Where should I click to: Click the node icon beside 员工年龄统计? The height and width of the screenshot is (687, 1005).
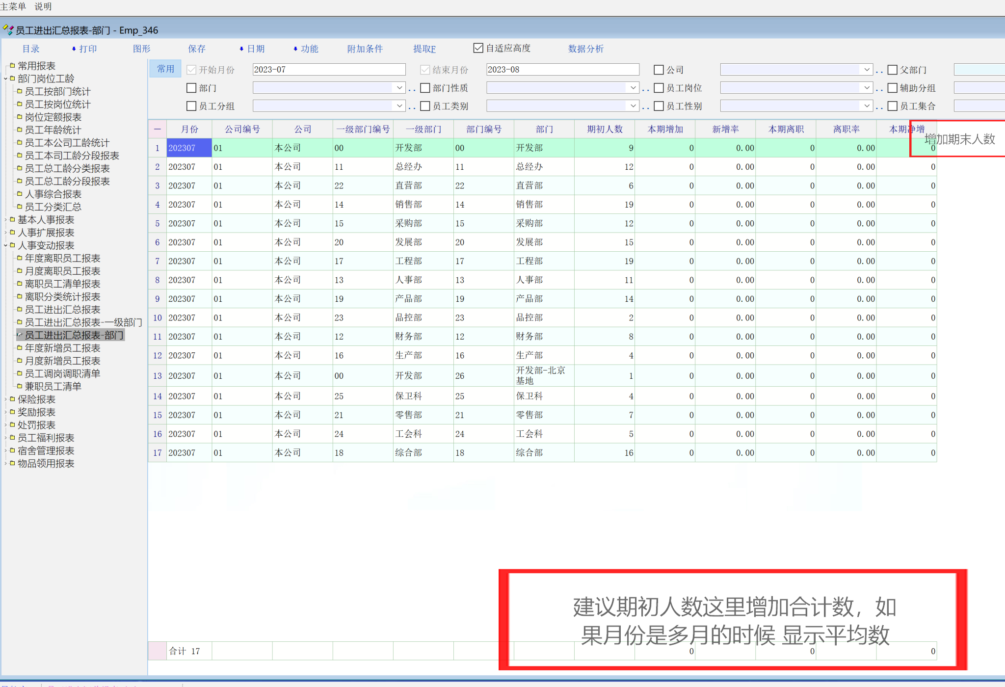click(x=20, y=130)
